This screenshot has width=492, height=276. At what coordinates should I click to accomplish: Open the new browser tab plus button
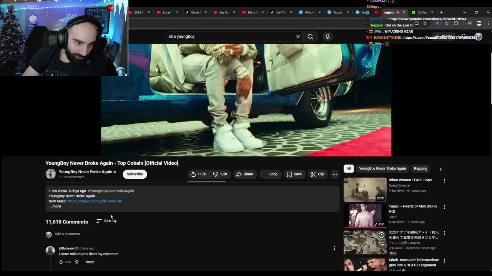pyautogui.click(x=441, y=12)
